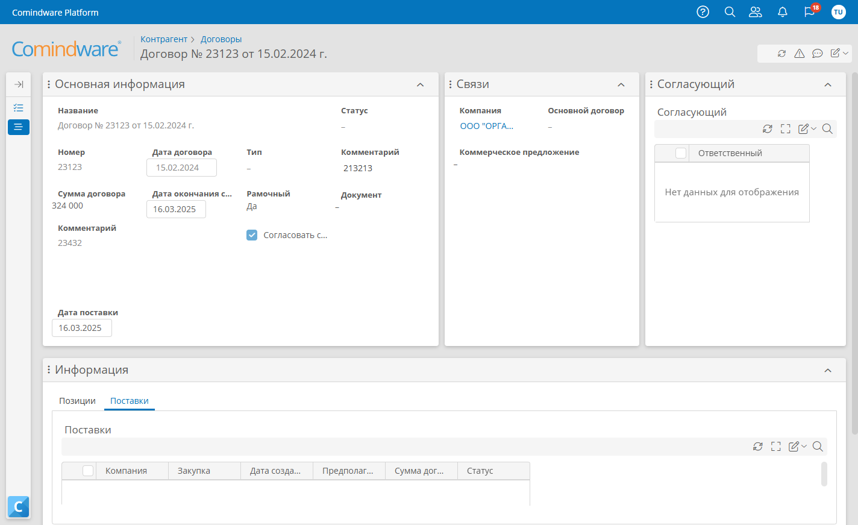Go to Контрагент breadcrumb

164,39
